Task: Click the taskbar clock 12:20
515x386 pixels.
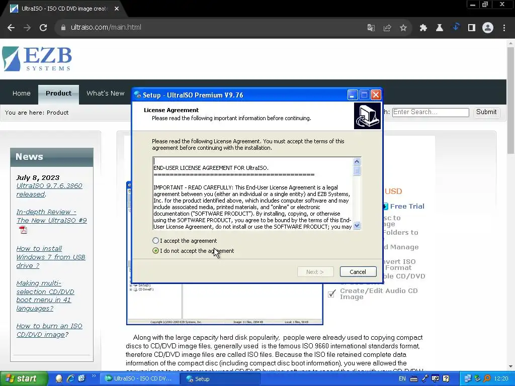Action: (501, 379)
